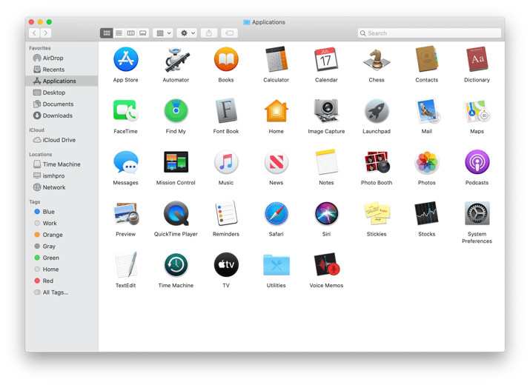The height and width of the screenshot is (385, 530).
Task: Open the App Store application
Action: tap(126, 59)
